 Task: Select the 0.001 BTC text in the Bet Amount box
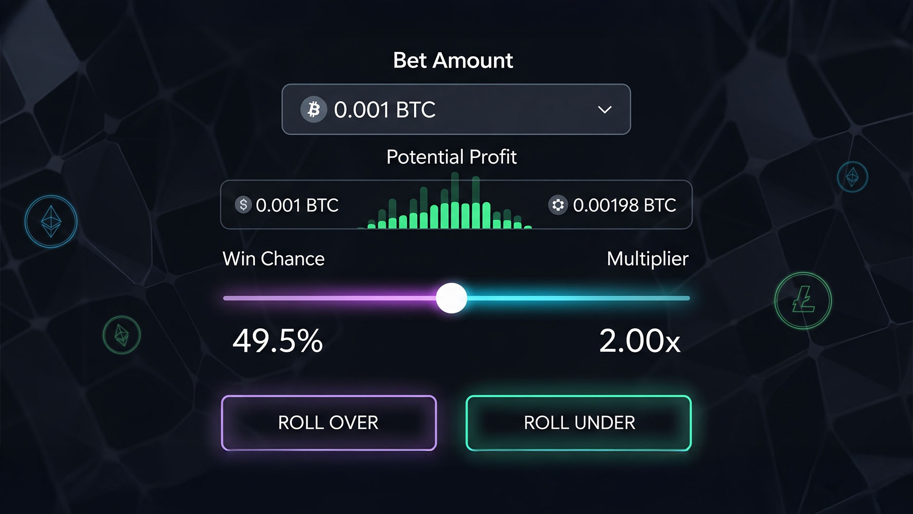pos(384,110)
